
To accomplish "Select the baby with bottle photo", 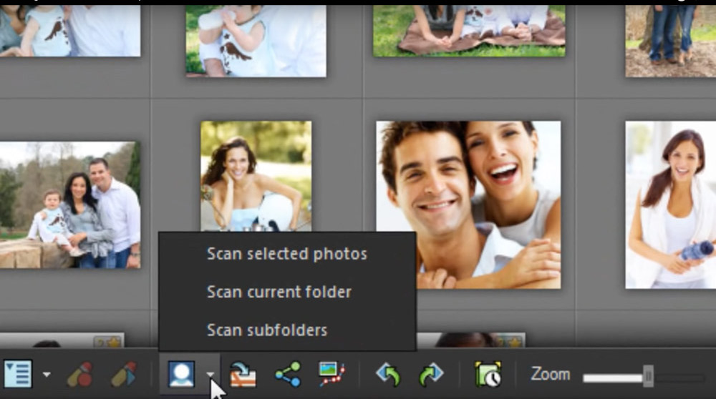I will (256, 41).
